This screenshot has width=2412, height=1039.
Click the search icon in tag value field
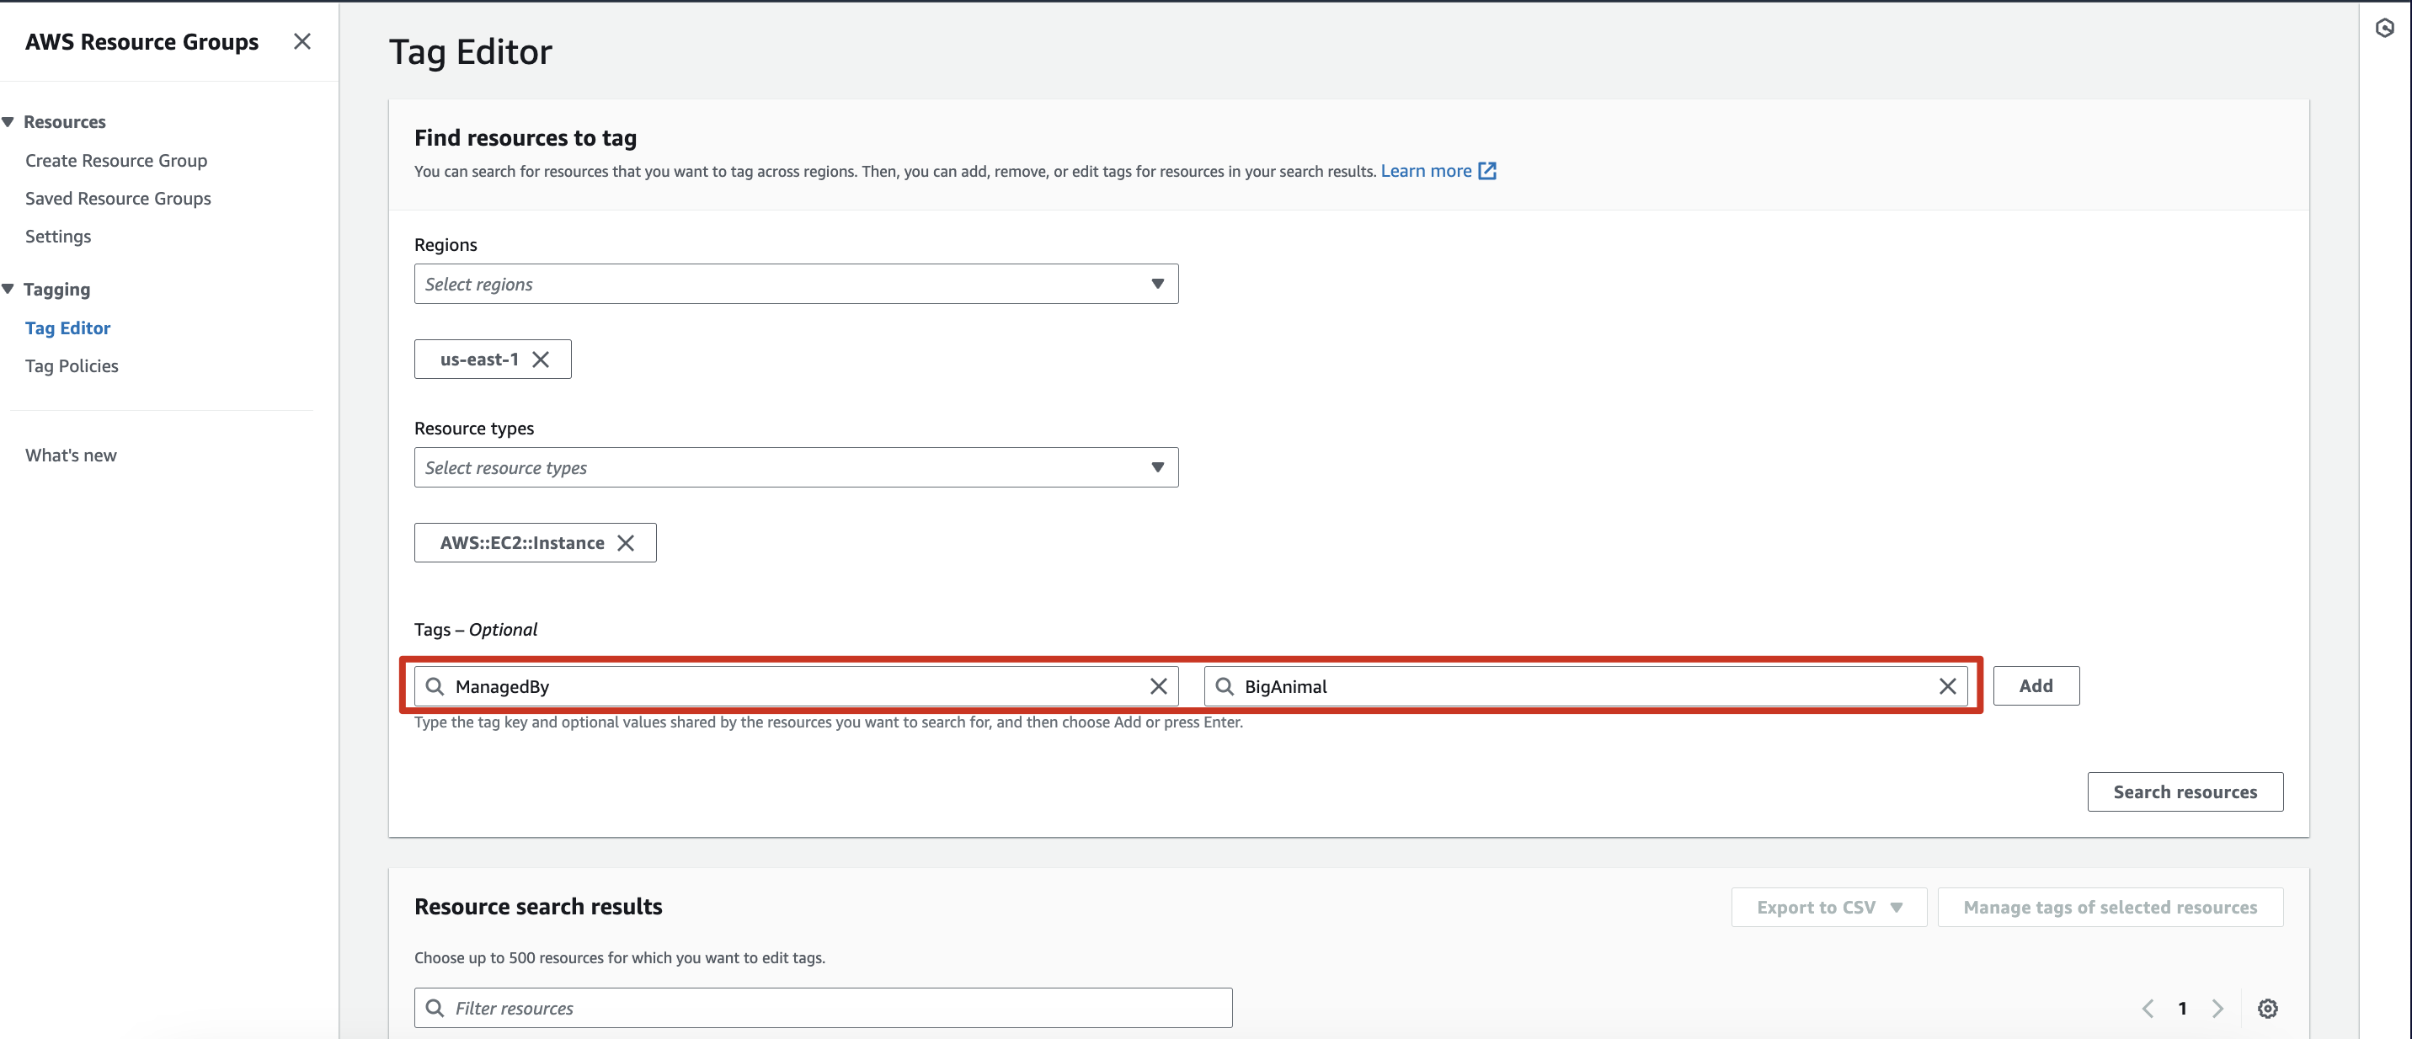(x=1225, y=686)
